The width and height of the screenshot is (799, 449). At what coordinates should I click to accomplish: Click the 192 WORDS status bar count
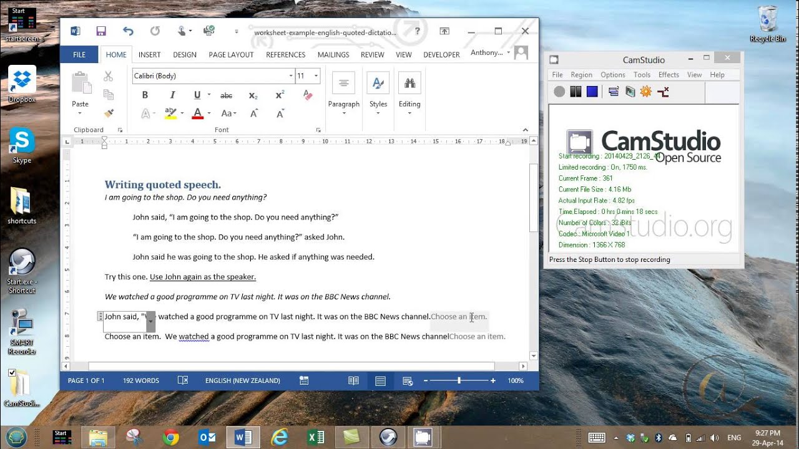[x=141, y=380]
